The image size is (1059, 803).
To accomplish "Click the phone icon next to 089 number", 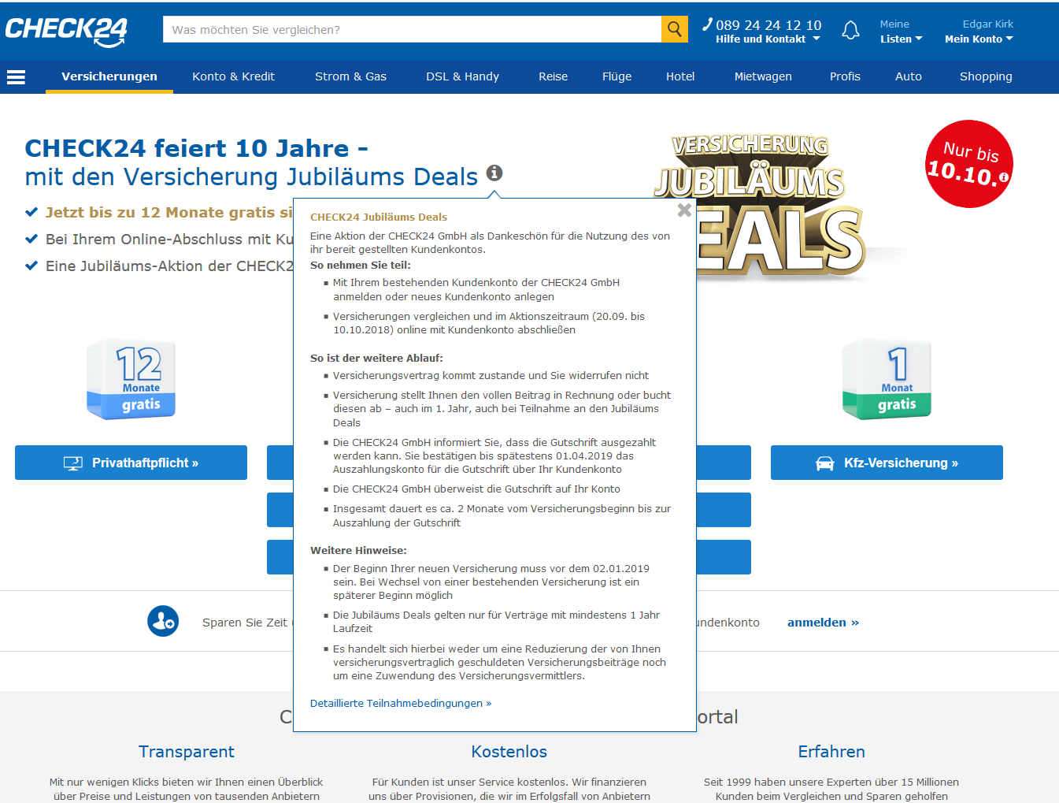I will click(x=707, y=24).
